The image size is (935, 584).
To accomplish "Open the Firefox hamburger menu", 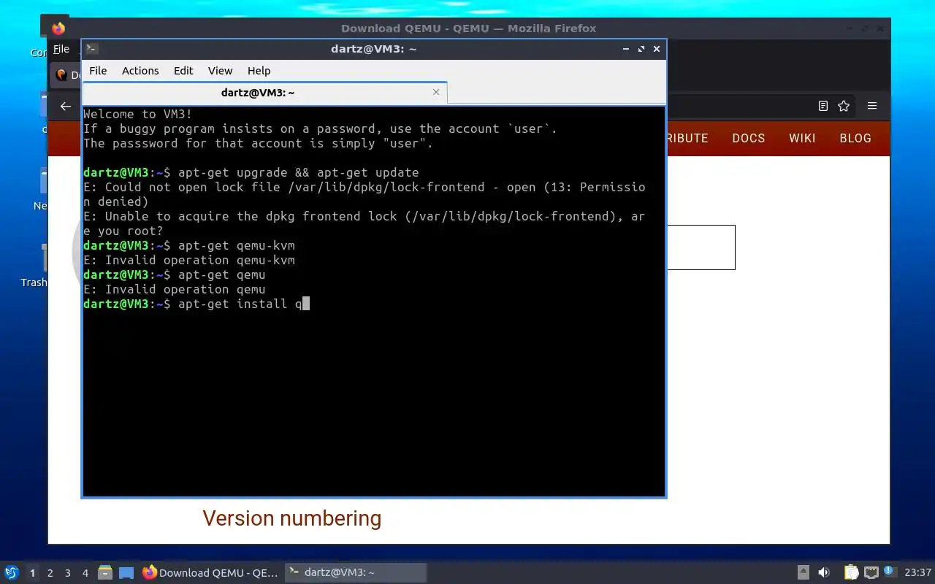I will point(871,106).
